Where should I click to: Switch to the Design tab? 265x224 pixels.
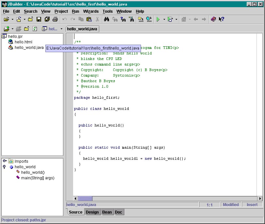[x=92, y=212]
